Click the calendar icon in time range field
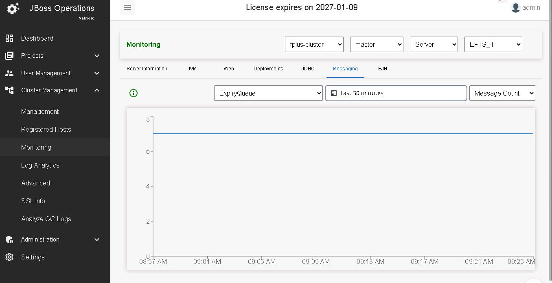The width and height of the screenshot is (552, 283). pyautogui.click(x=334, y=93)
